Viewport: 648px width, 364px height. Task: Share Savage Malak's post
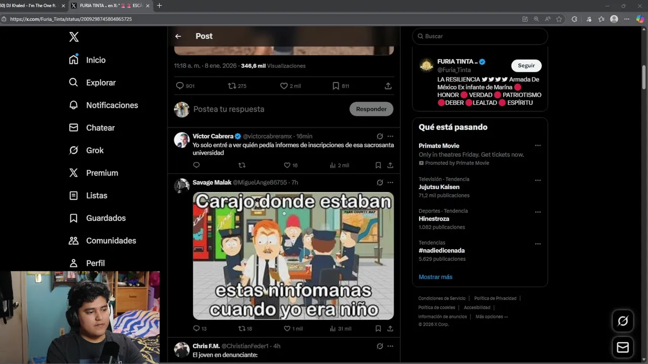tap(390, 329)
